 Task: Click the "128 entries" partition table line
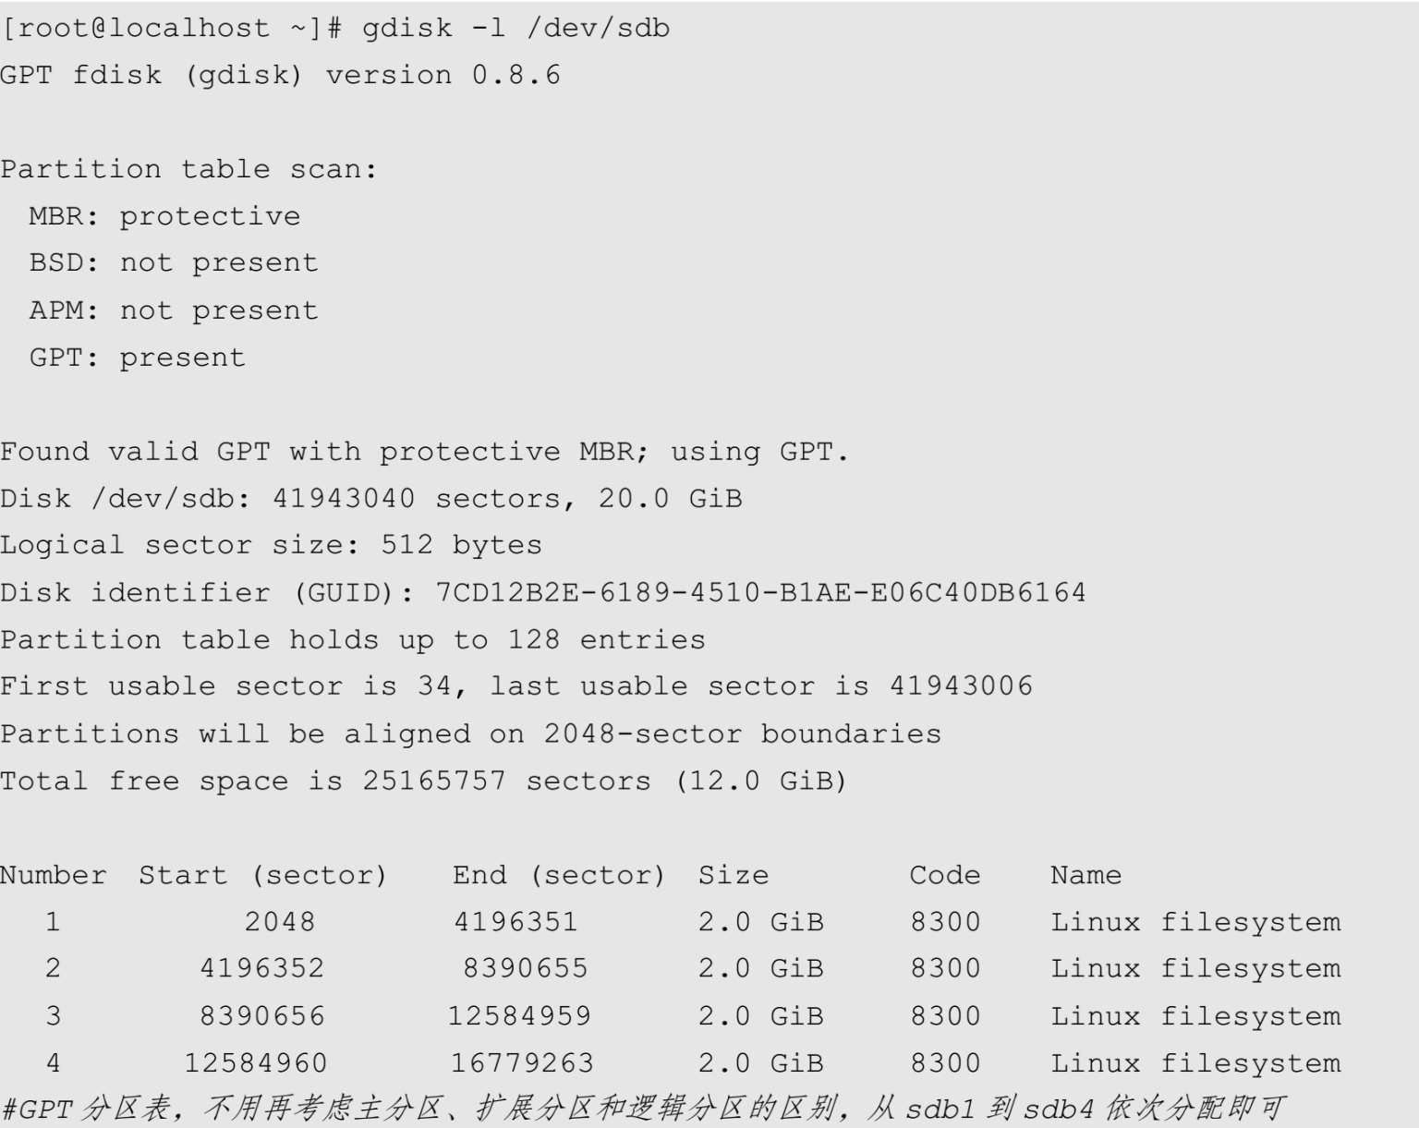click(352, 639)
